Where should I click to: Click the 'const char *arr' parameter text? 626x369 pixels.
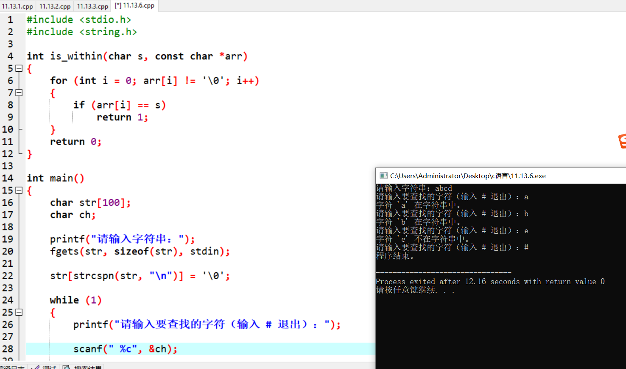(198, 56)
